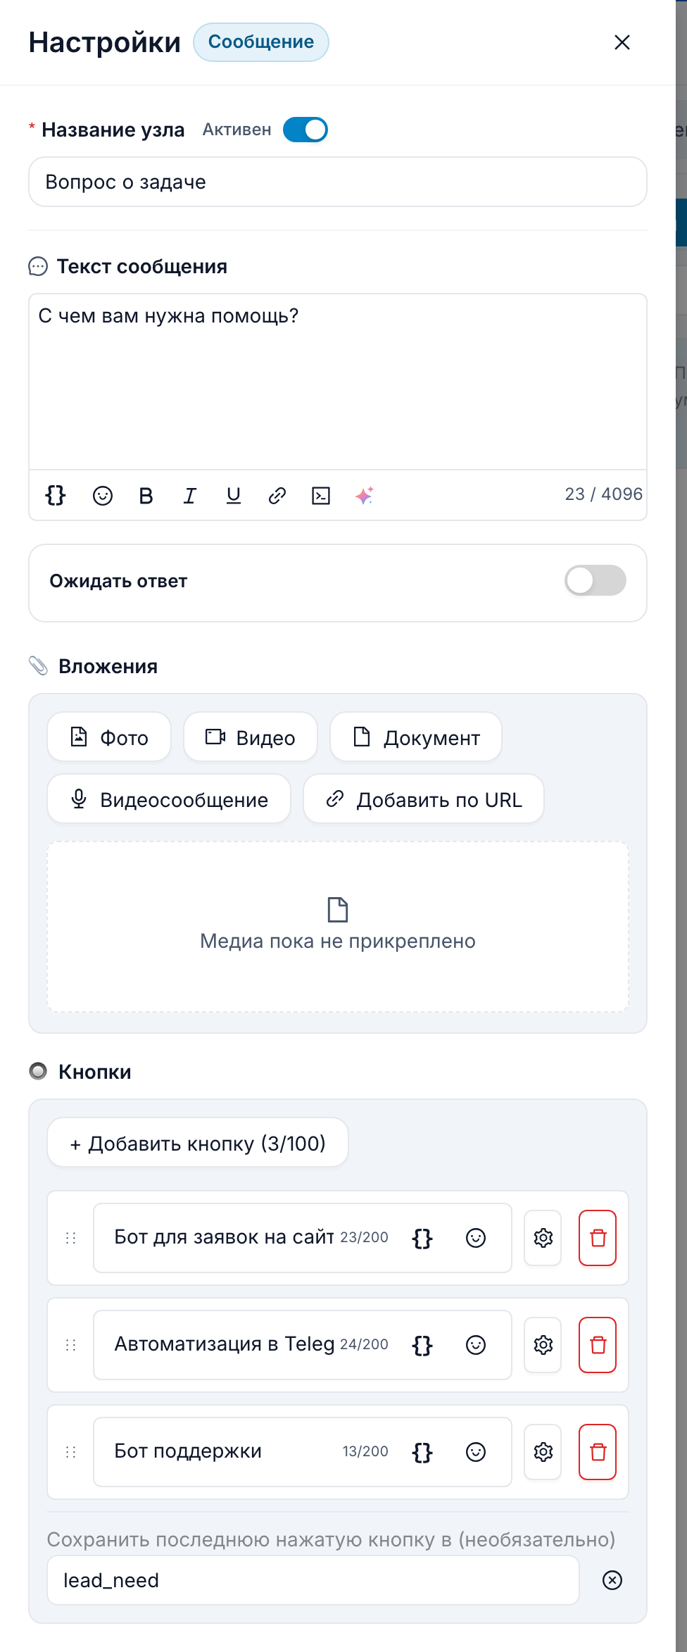This screenshot has width=687, height=1652.
Task: Insert variable into Бот для заявок button
Action: click(422, 1238)
